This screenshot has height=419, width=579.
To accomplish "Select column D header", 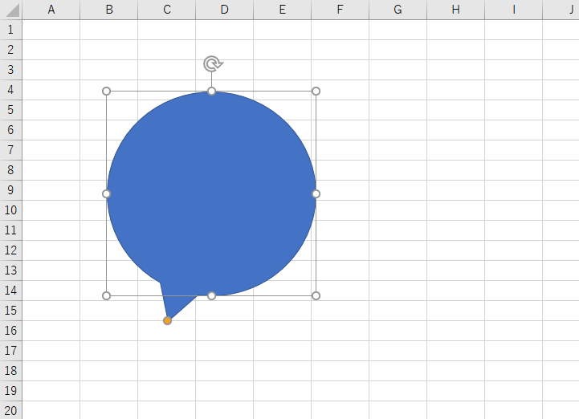I will click(x=225, y=10).
